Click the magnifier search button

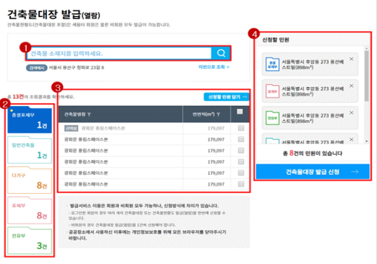(221, 53)
